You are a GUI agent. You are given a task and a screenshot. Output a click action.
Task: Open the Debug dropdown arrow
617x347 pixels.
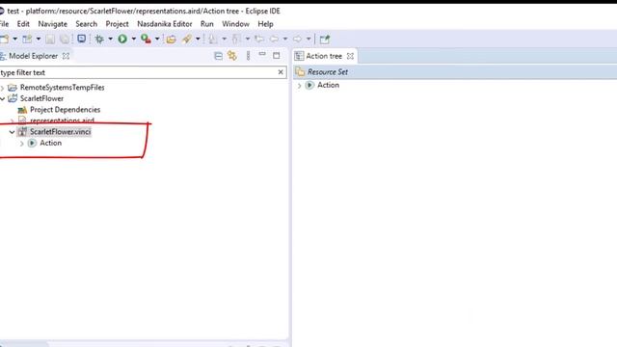click(110, 39)
